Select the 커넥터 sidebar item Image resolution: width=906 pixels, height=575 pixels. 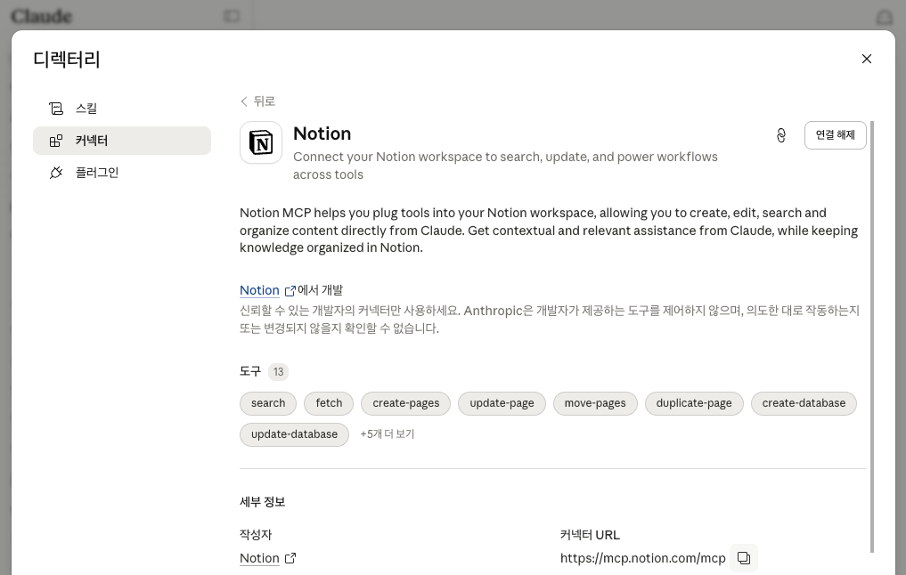coord(122,141)
